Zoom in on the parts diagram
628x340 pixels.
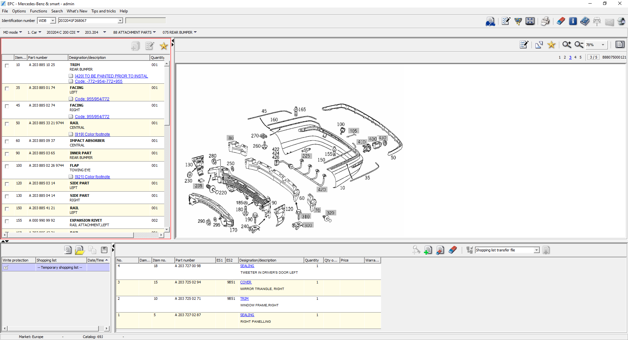(567, 45)
